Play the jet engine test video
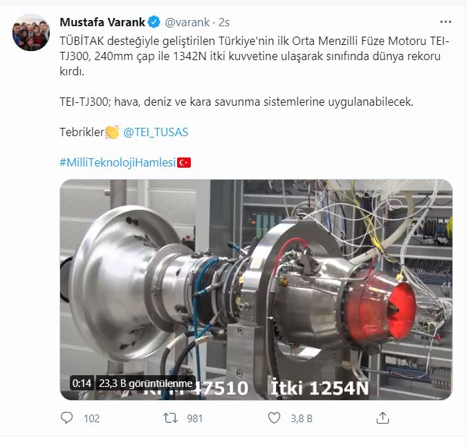Screen dimensions: 471x445 (256, 290)
